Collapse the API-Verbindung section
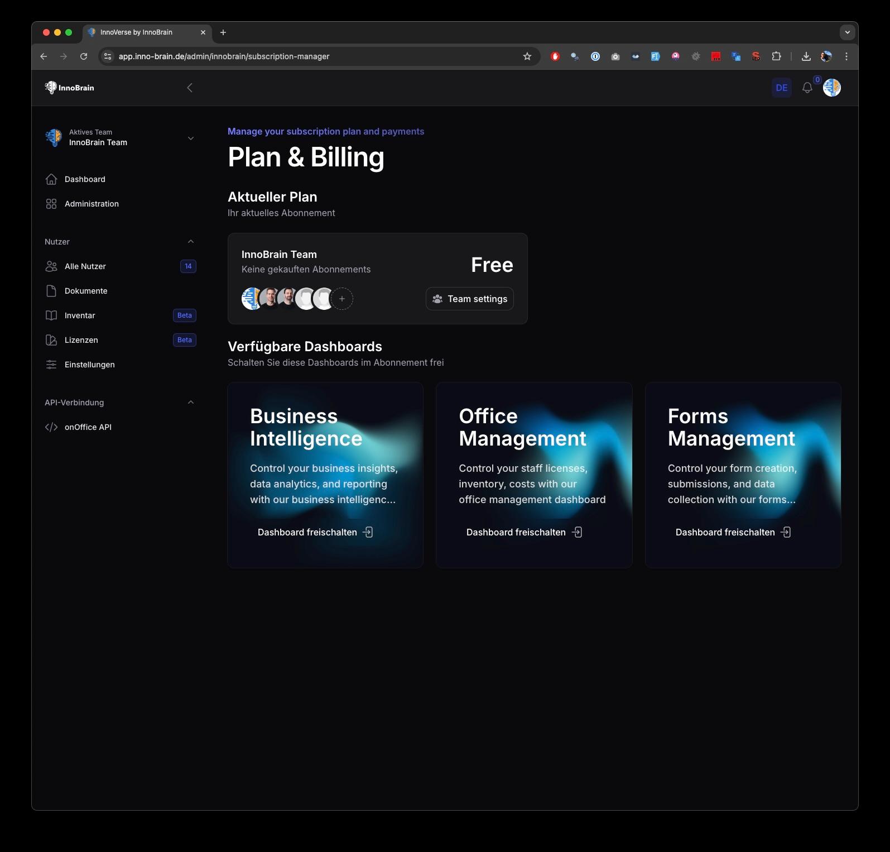The width and height of the screenshot is (890, 852). [x=191, y=403]
